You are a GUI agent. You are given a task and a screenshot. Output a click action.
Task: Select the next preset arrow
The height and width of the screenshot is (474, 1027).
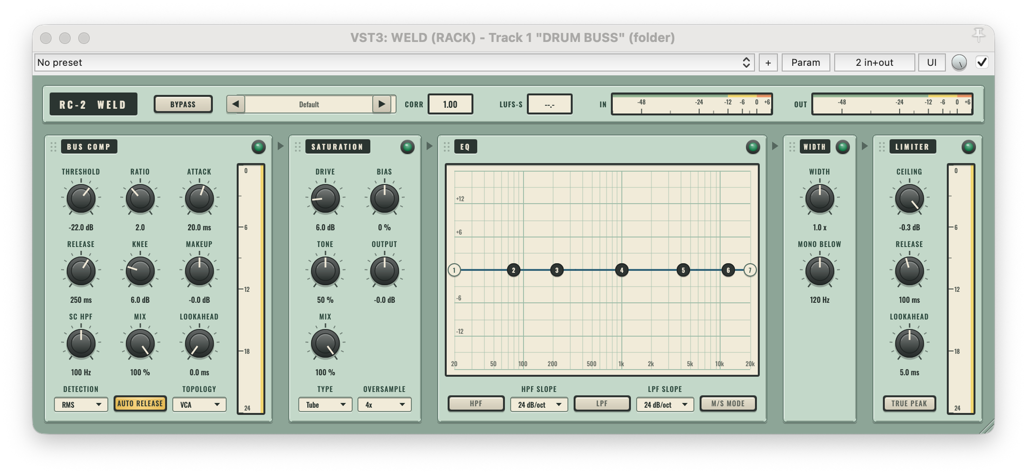point(382,104)
